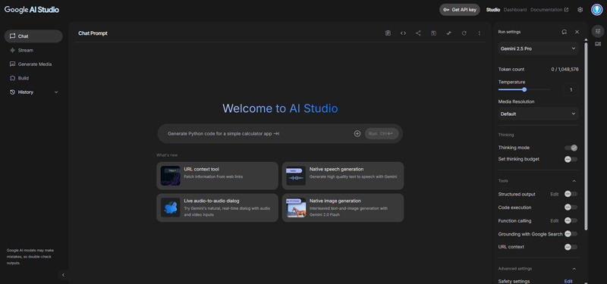The height and width of the screenshot is (284, 607).
Task: Click the Run settings panel scrollbar
Action: pos(586,137)
